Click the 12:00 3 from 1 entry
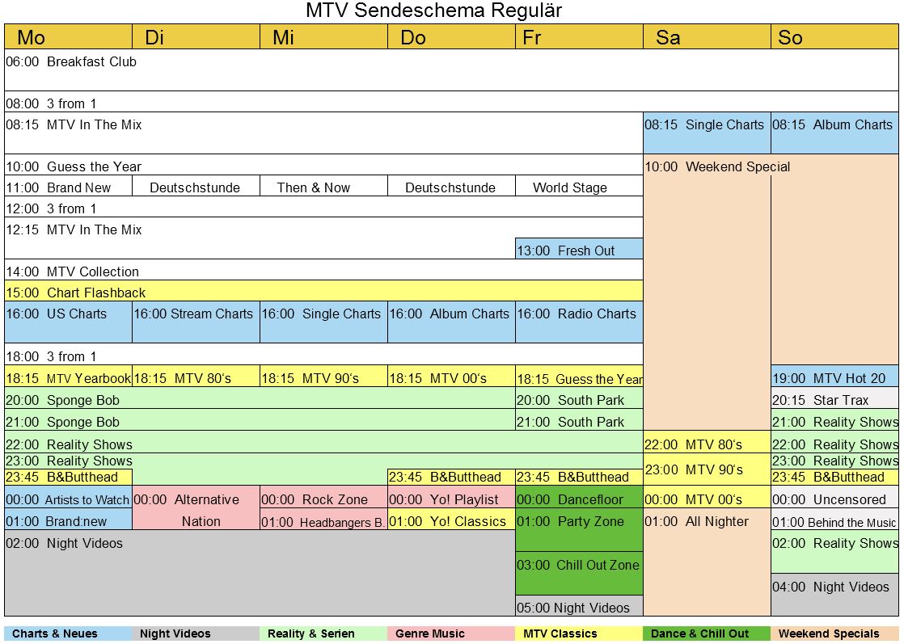 click(323, 207)
